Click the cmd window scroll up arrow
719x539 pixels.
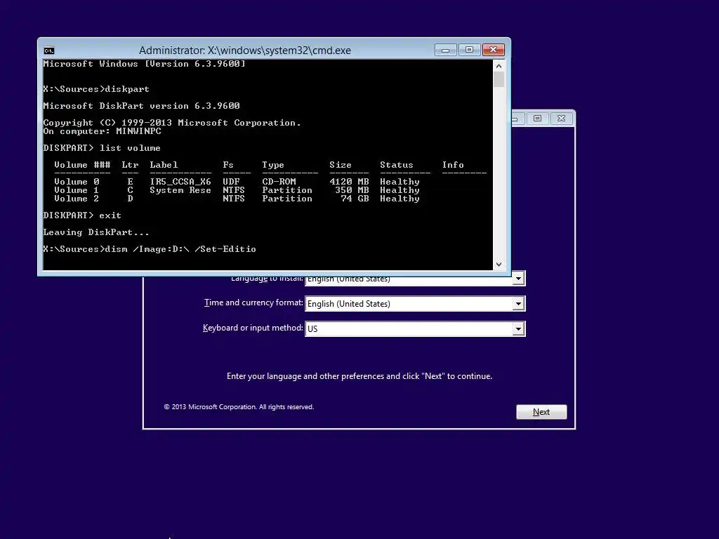click(x=499, y=66)
